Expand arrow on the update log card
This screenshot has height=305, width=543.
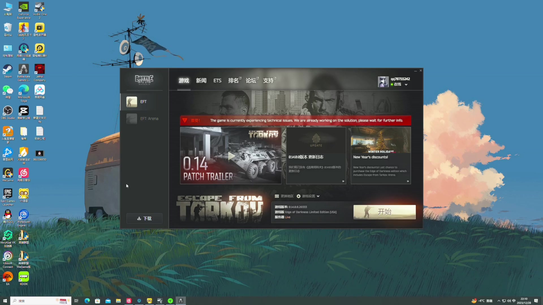(343, 181)
